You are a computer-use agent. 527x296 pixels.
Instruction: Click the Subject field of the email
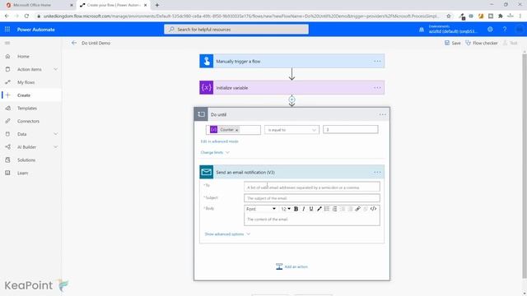[312, 198]
